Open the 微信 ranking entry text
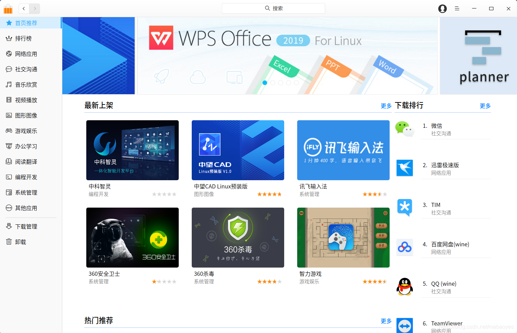The image size is (517, 333). [437, 126]
